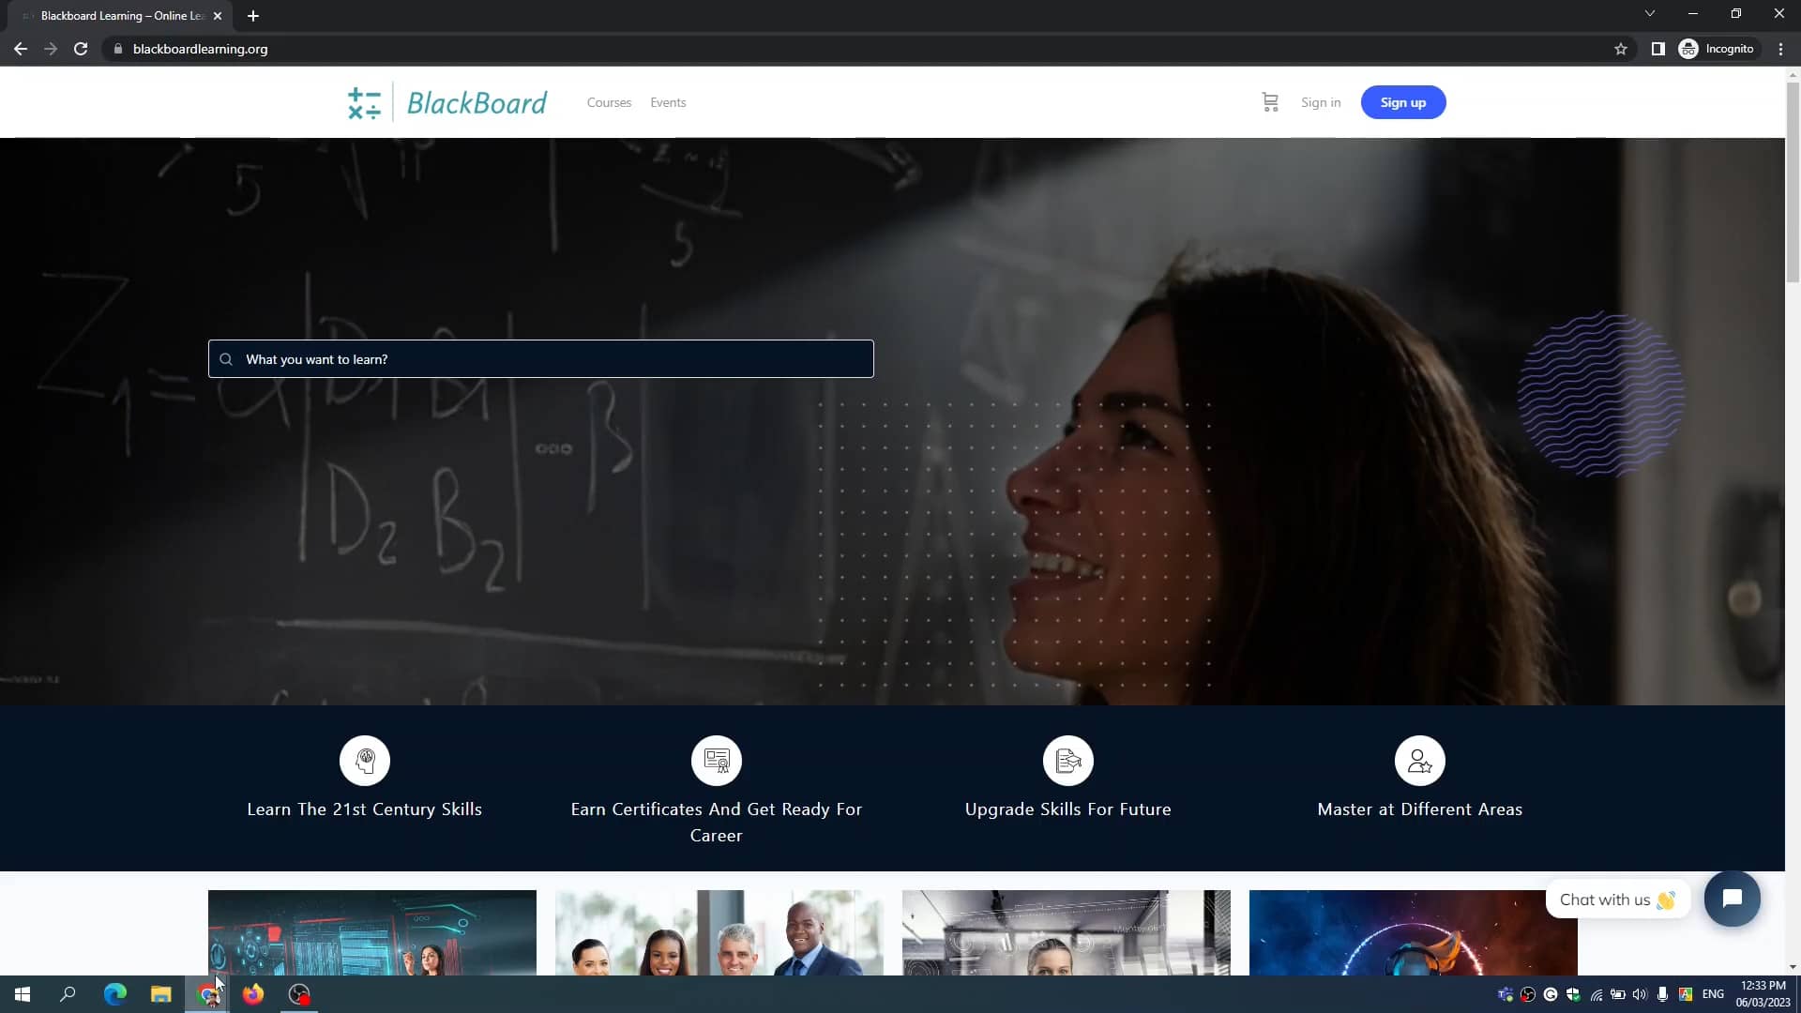Open the chat bubble icon
The height and width of the screenshot is (1013, 1801).
coord(1732,898)
